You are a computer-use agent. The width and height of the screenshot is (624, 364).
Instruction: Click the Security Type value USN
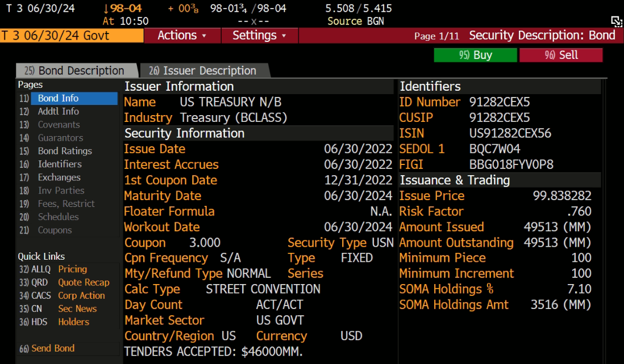(x=383, y=243)
